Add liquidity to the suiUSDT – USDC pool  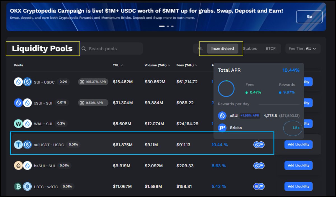[298, 145]
